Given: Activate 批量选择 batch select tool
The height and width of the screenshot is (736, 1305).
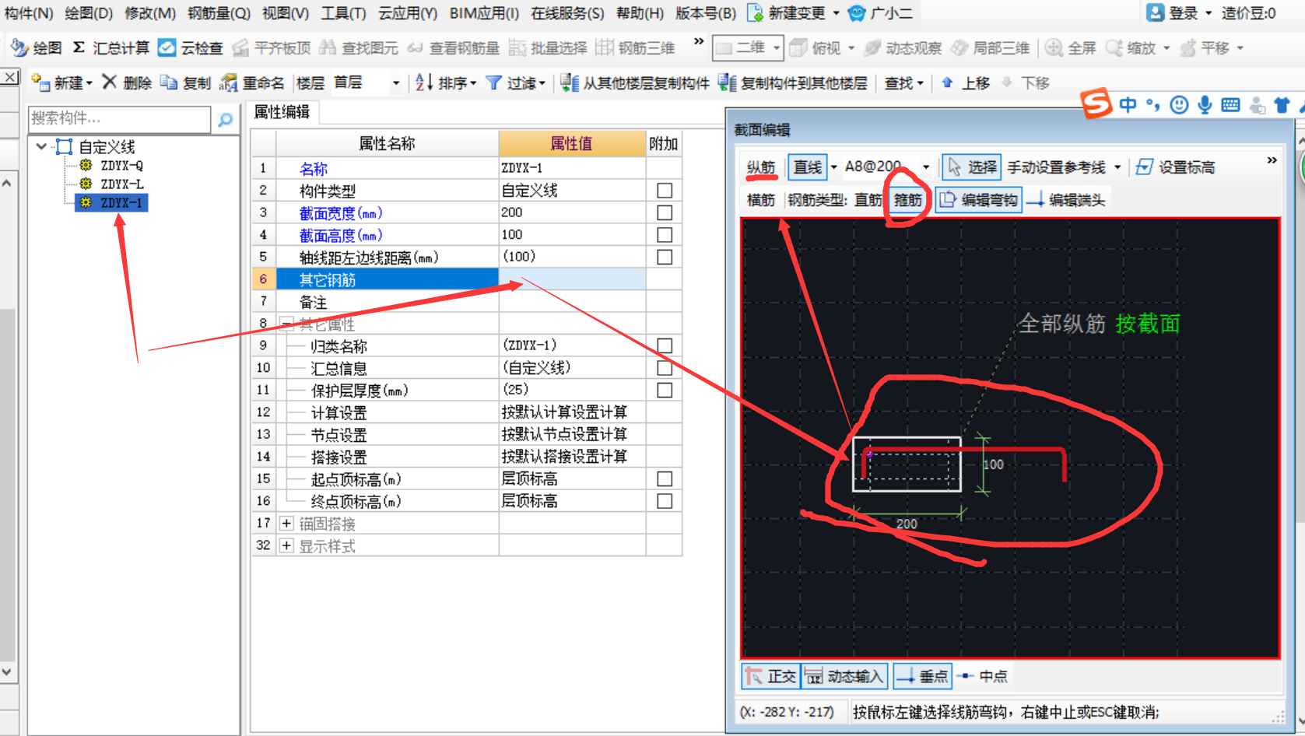Looking at the screenshot, I should pos(549,48).
